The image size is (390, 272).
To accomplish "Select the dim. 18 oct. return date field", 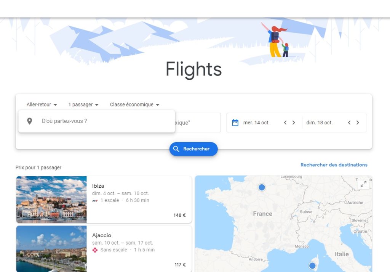I will 320,122.
